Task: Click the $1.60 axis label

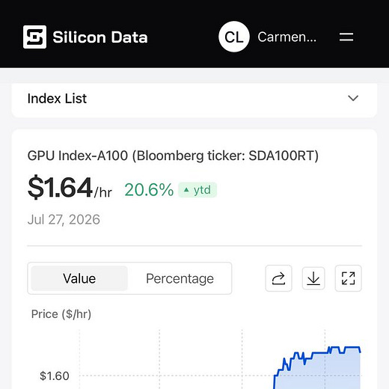Action: [x=55, y=376]
